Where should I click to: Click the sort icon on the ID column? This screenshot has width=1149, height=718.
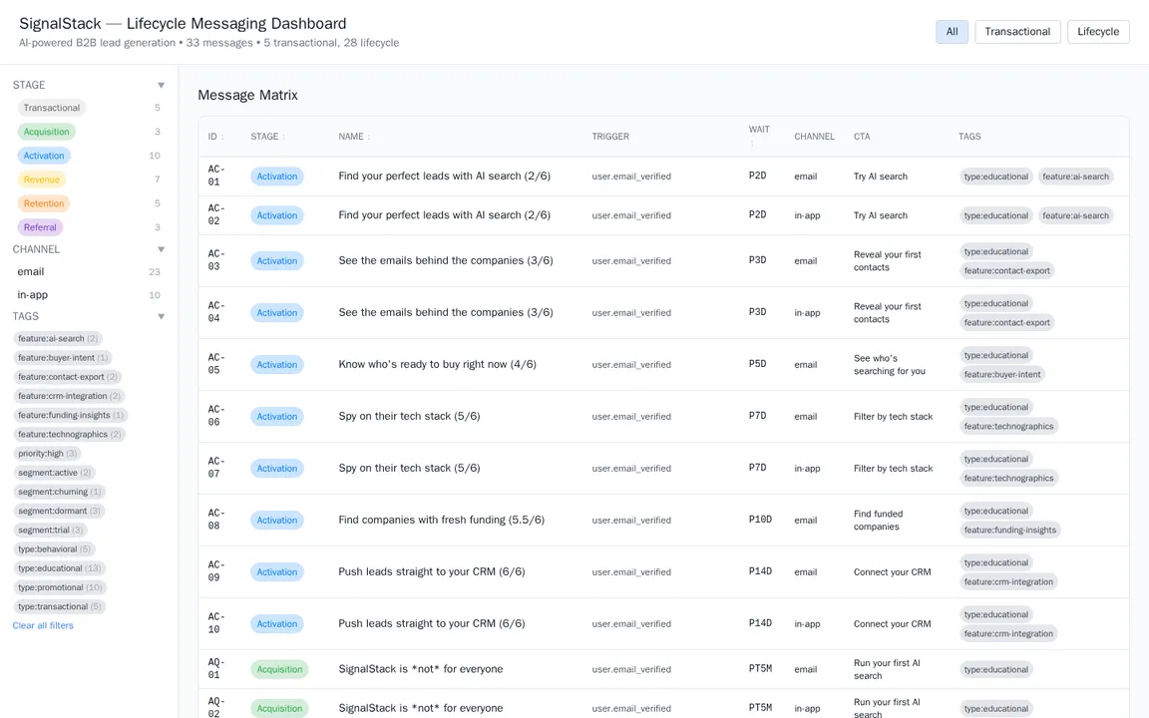222,137
